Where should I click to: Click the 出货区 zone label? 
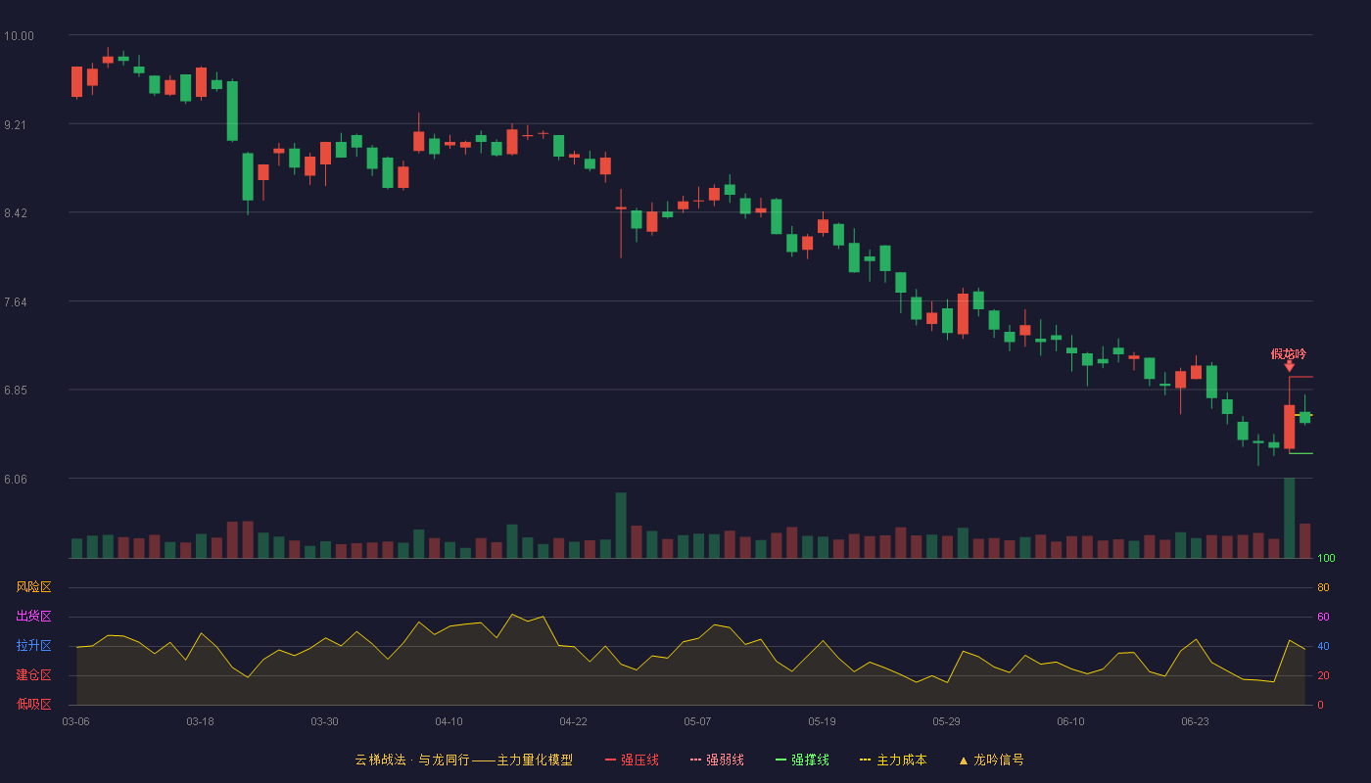33,617
